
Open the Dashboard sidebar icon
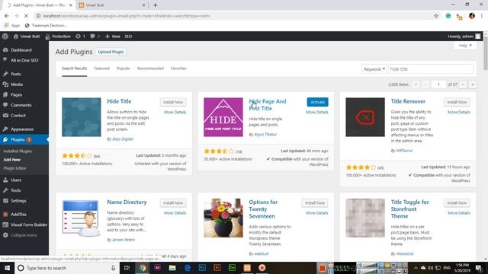[x=5, y=49]
